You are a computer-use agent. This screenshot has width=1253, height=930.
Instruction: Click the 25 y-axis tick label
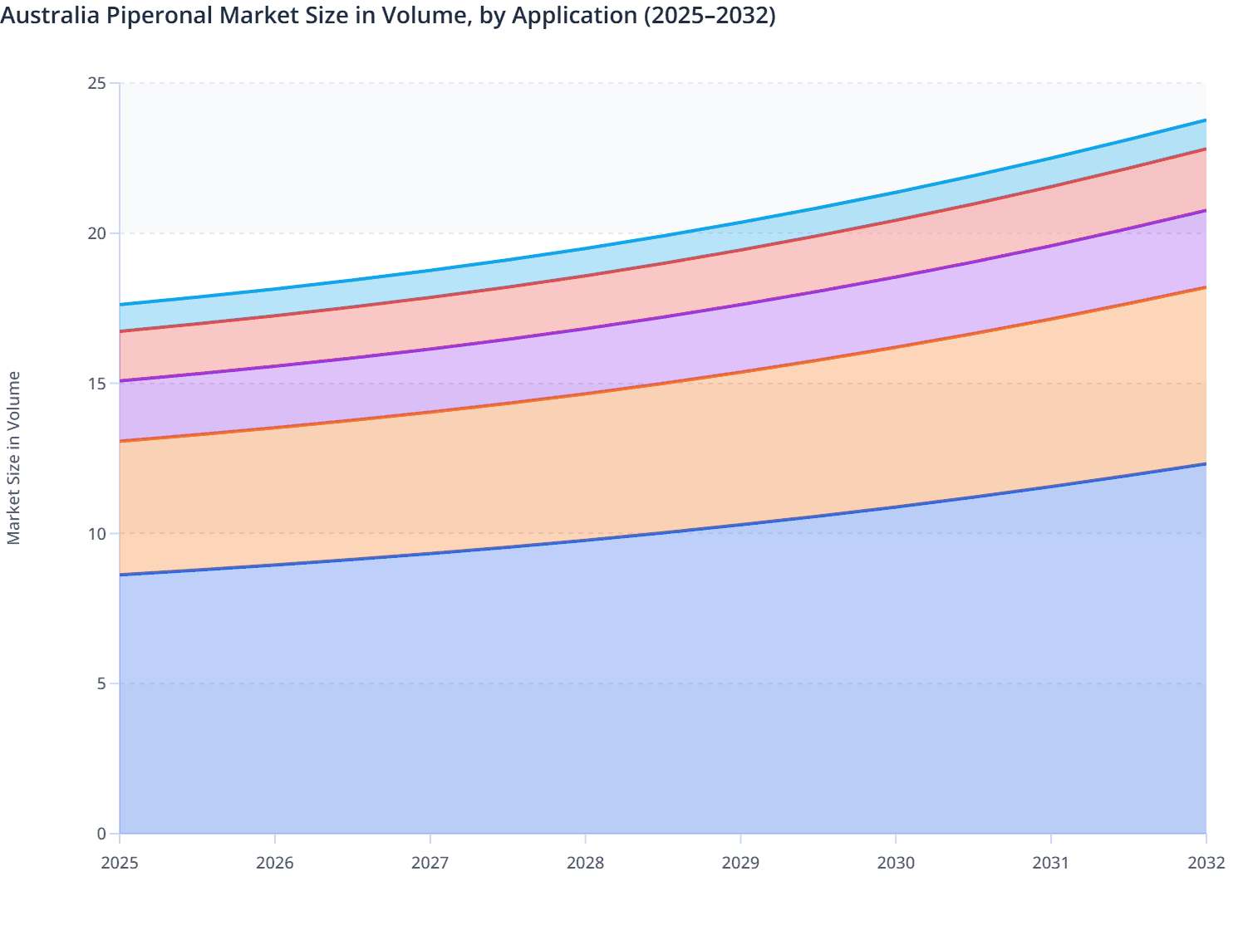point(97,82)
